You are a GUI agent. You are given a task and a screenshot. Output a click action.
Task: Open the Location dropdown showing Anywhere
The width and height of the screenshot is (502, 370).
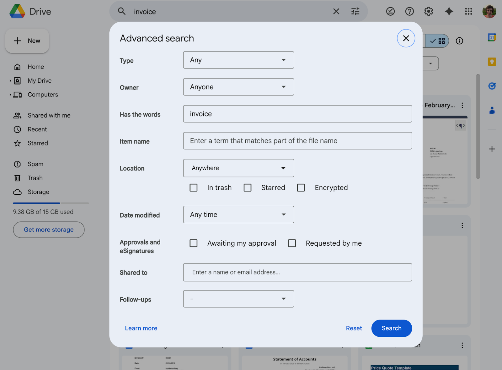(x=238, y=168)
